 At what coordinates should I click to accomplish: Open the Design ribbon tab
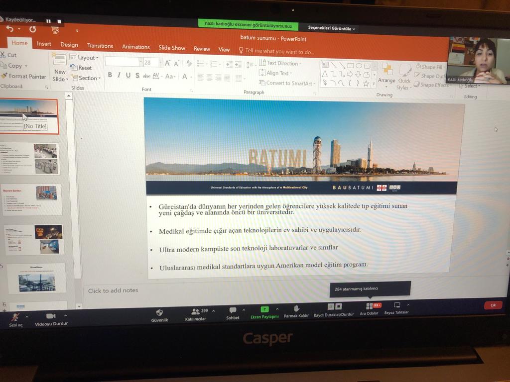(69, 45)
